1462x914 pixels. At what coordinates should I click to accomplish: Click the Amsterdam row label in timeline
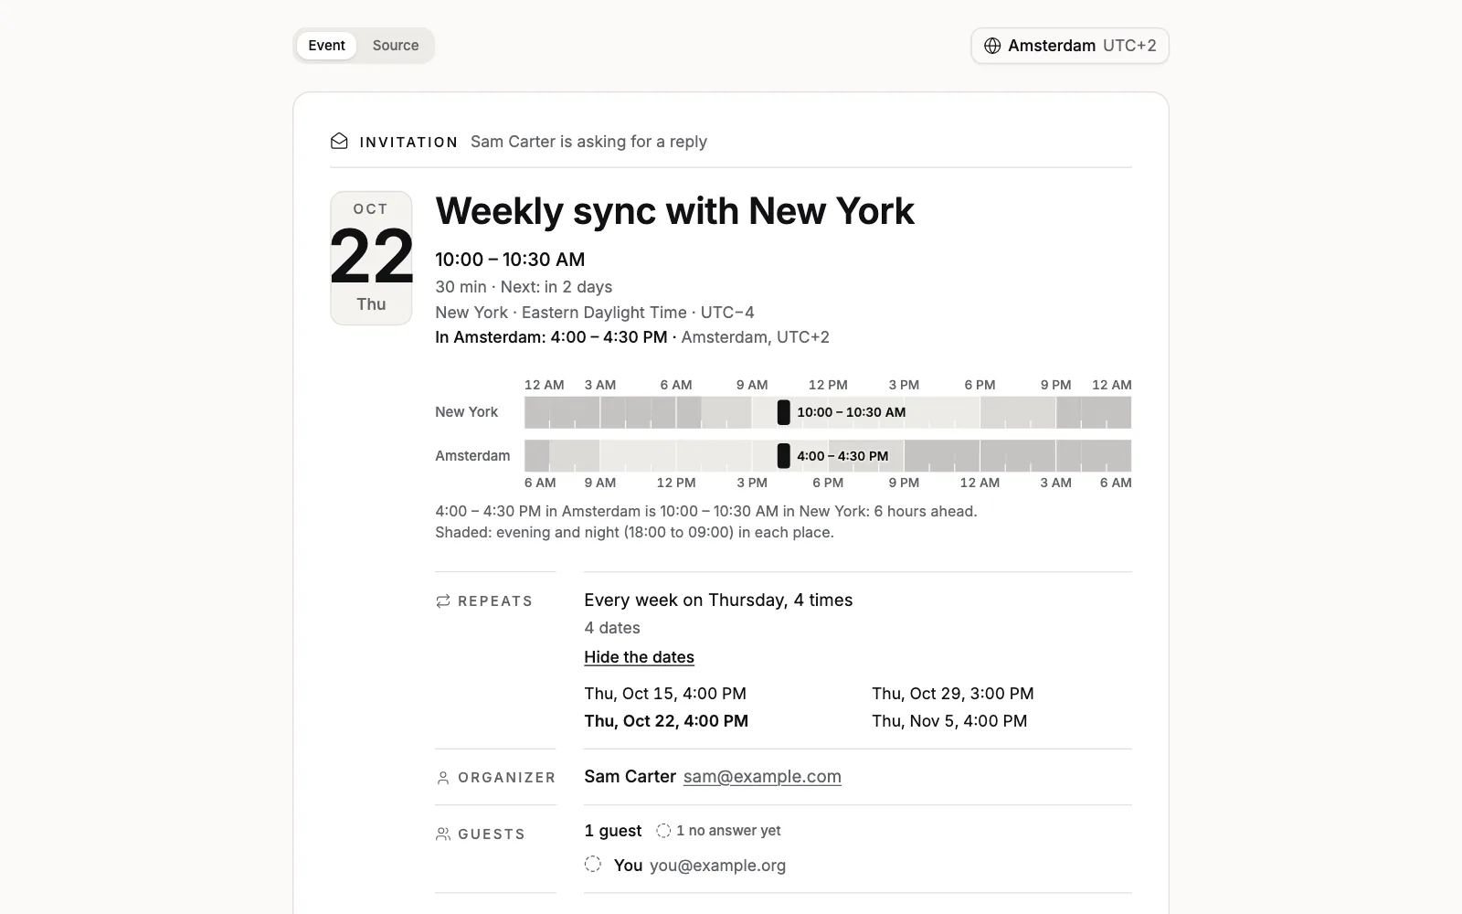point(472,456)
